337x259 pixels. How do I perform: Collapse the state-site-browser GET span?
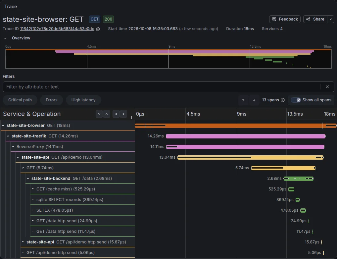tap(3, 126)
